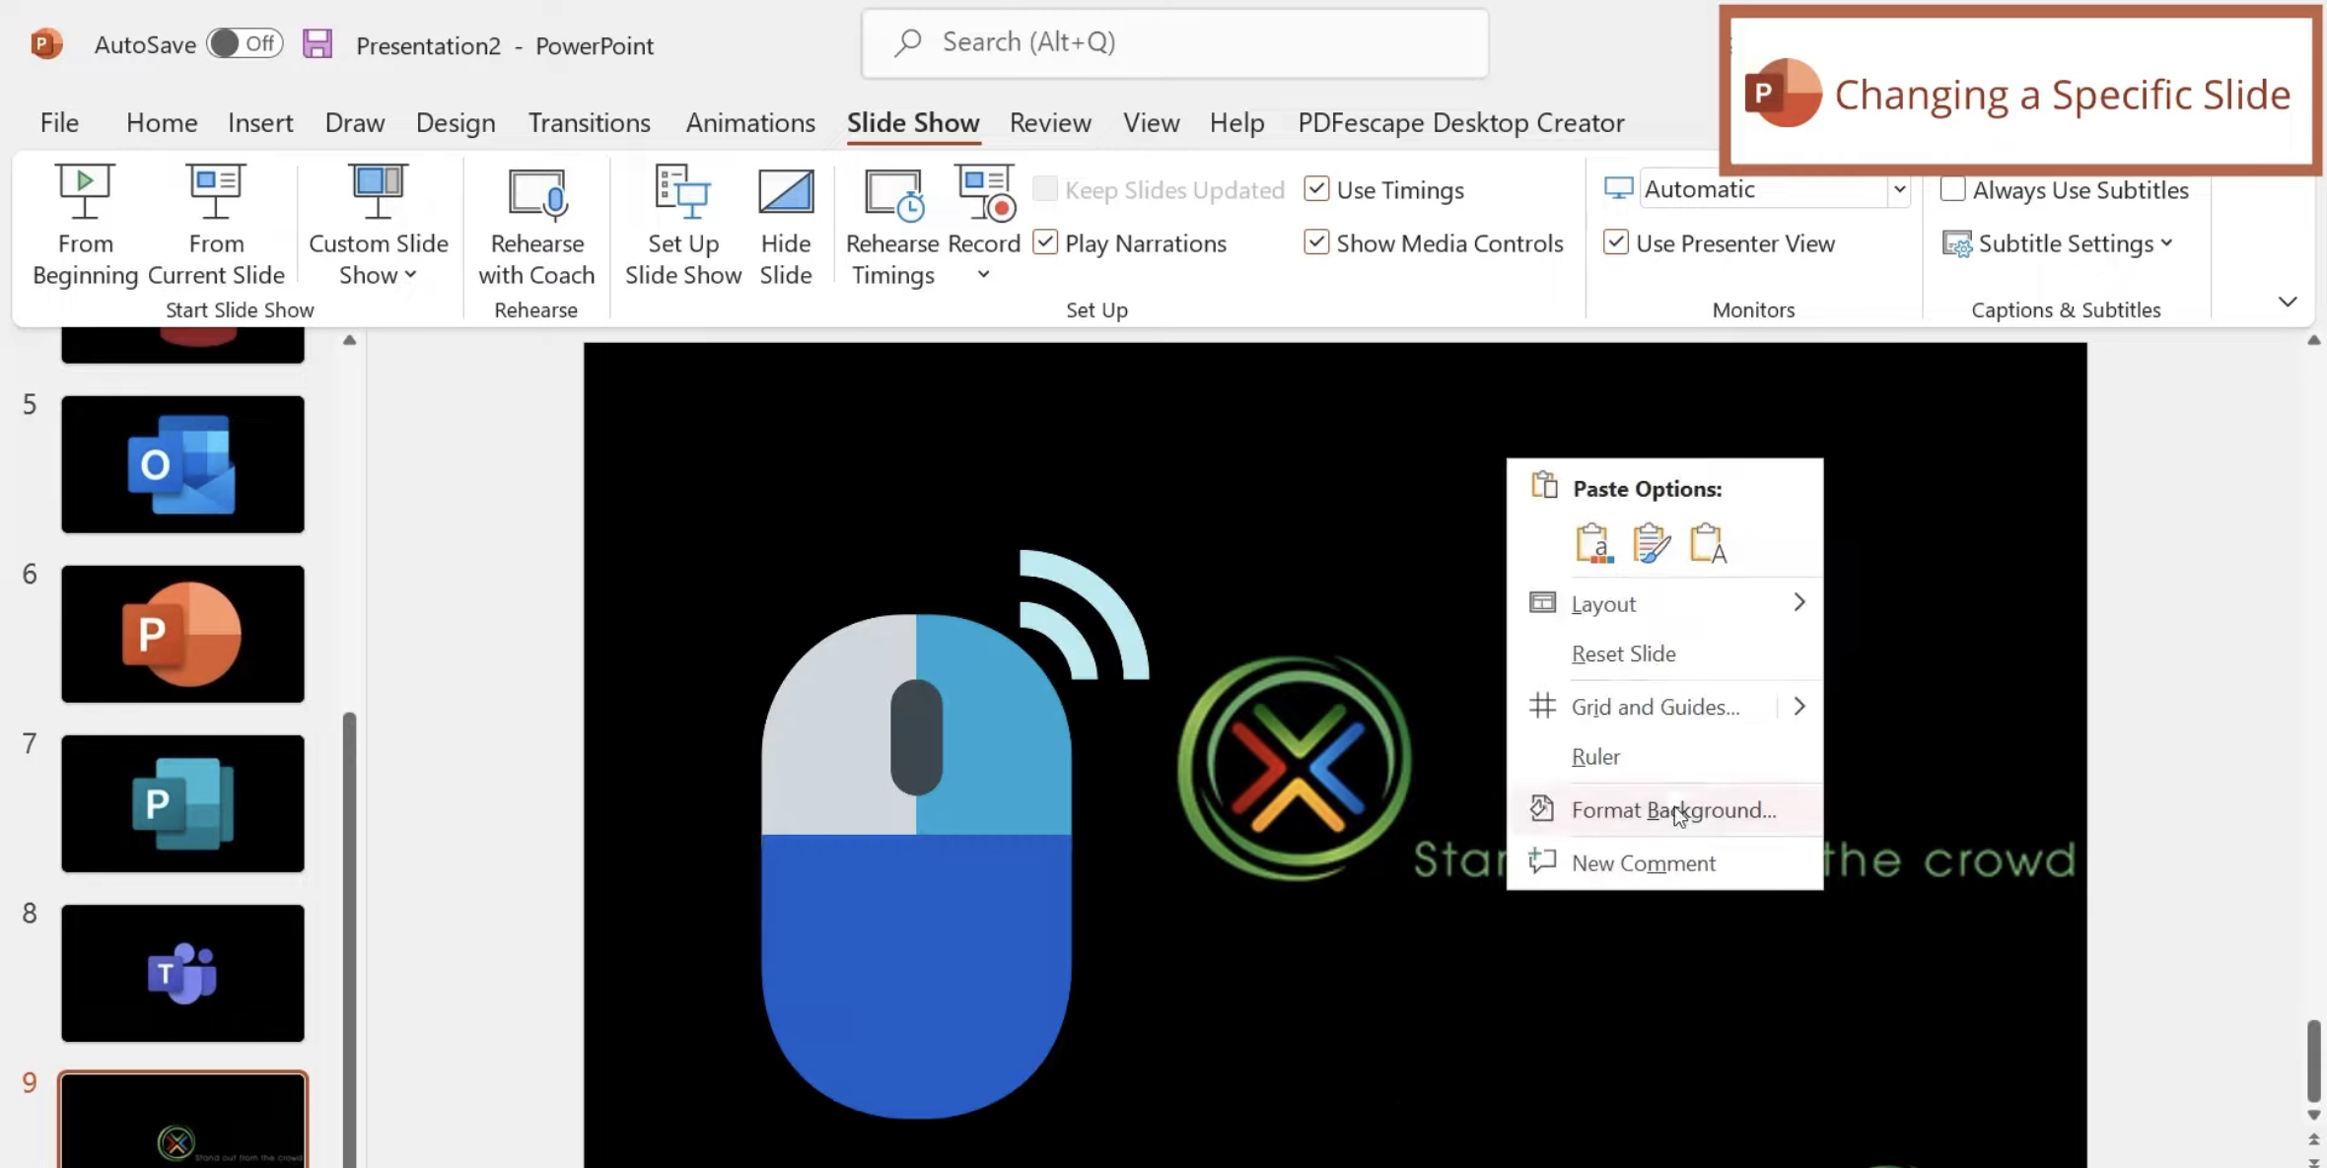
Task: Open the Review tab
Action: (x=1050, y=122)
